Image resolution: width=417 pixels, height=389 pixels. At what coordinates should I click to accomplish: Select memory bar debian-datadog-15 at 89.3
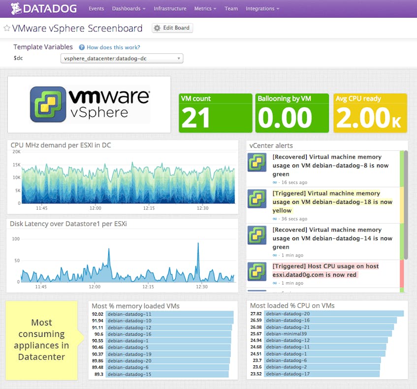167,374
